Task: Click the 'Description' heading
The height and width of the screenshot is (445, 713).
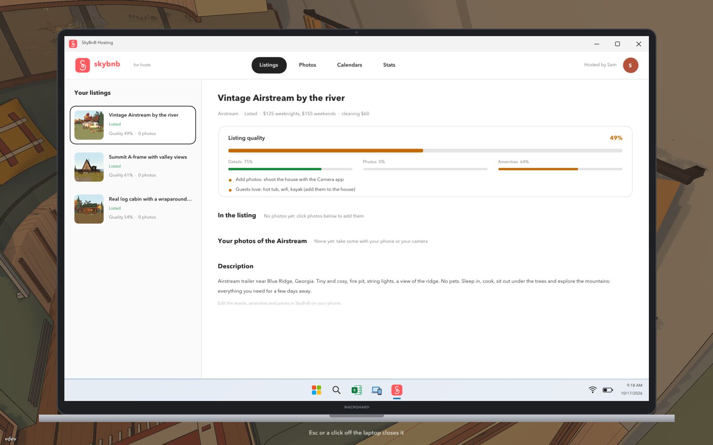Action: 235,266
